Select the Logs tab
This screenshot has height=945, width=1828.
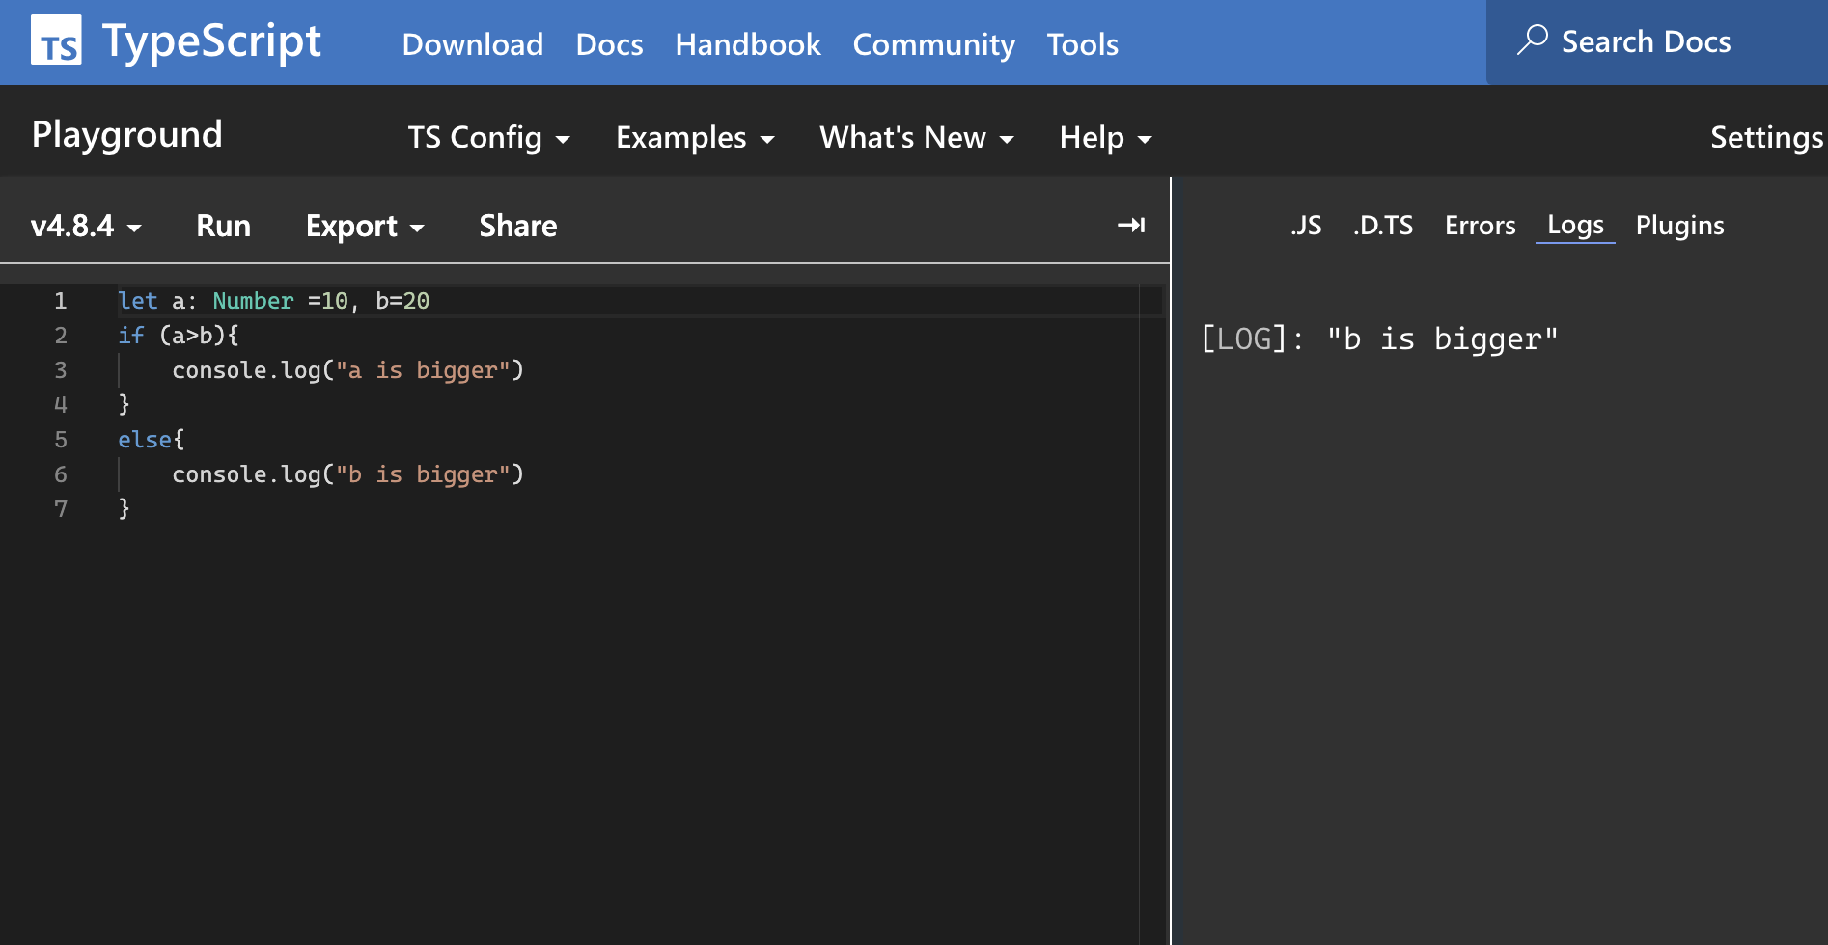(1575, 226)
